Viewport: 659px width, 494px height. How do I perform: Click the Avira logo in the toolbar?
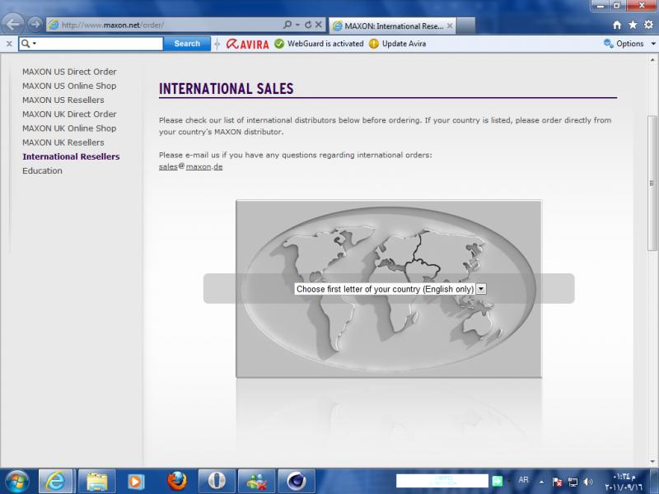tap(247, 44)
